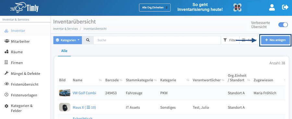Click Inventarübersicht breadcrumb
The image size is (292, 119).
tap(95, 29)
